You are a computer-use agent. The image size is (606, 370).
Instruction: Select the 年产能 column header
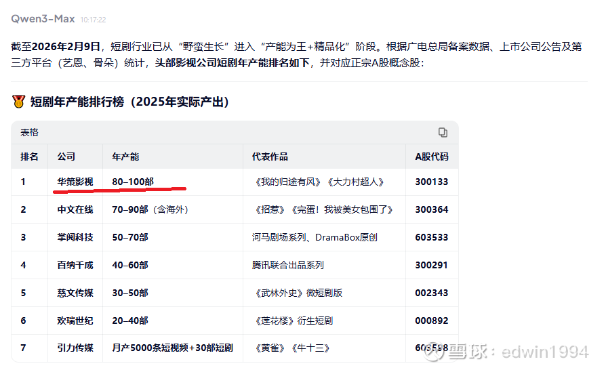coord(125,157)
